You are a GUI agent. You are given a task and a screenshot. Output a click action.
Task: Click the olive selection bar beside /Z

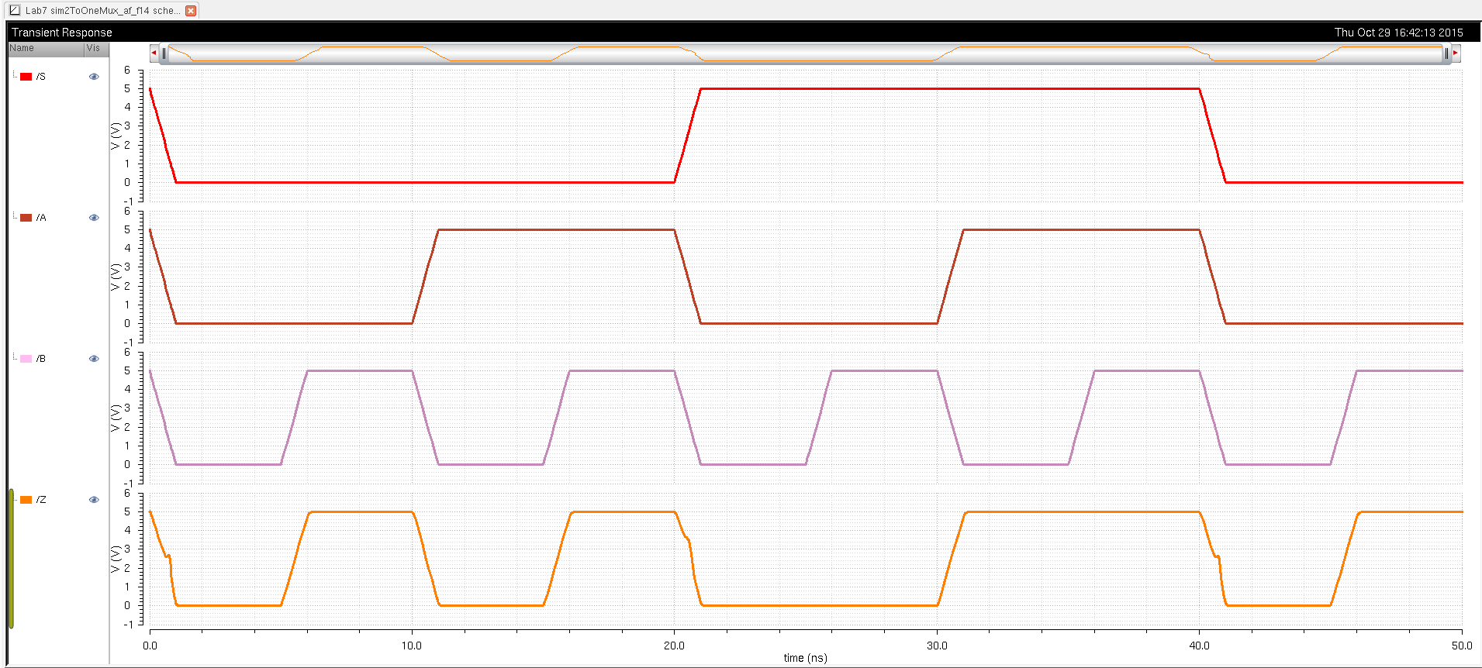tap(11, 559)
